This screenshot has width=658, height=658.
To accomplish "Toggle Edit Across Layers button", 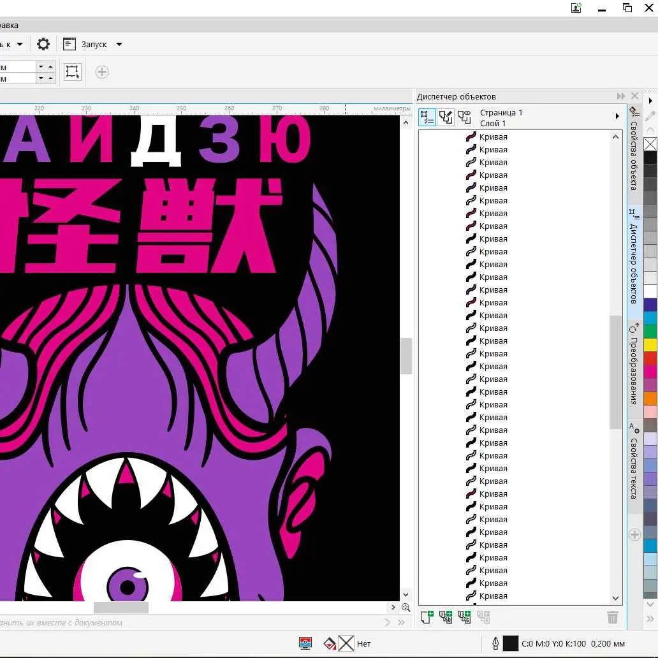I will (446, 117).
